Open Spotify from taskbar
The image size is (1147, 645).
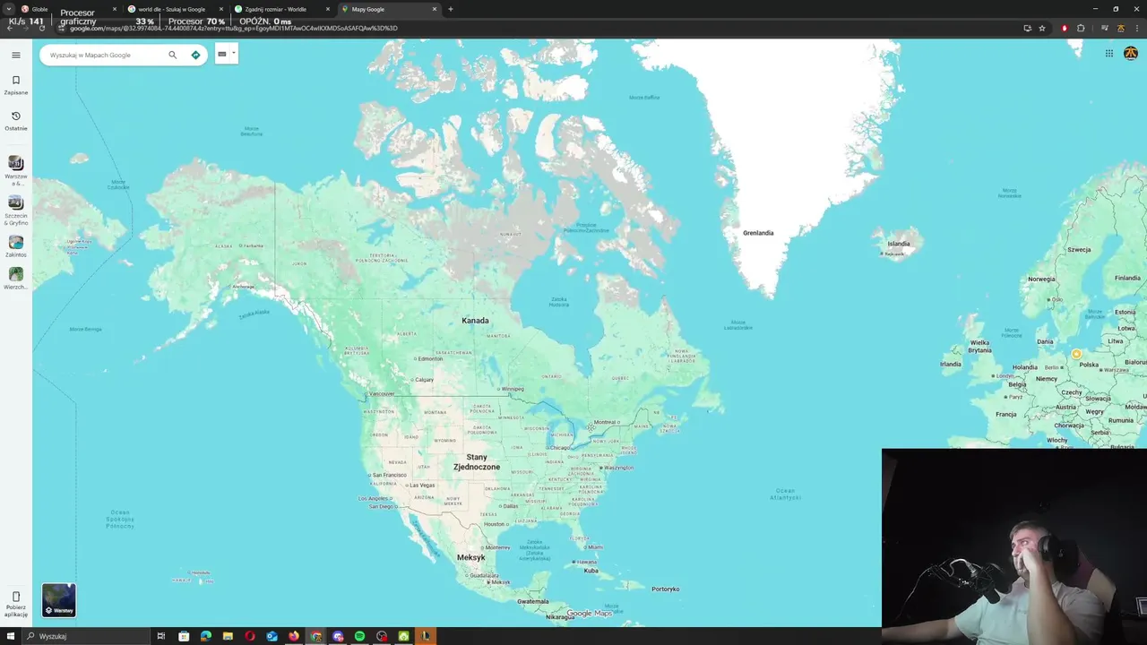(x=359, y=636)
